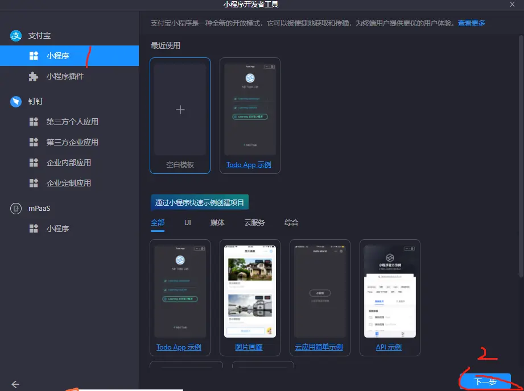Select 小程序插件 in the sidebar
Viewport: 524px width, 391px height.
69,77
